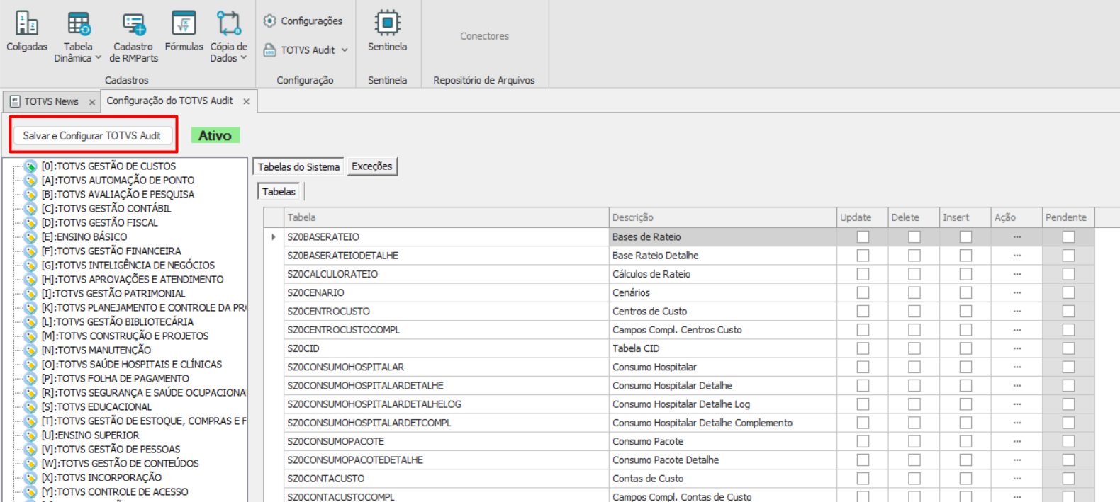Select TOTVS INCORPORAÇÃO tree node
The width and height of the screenshot is (1120, 502).
tap(101, 478)
